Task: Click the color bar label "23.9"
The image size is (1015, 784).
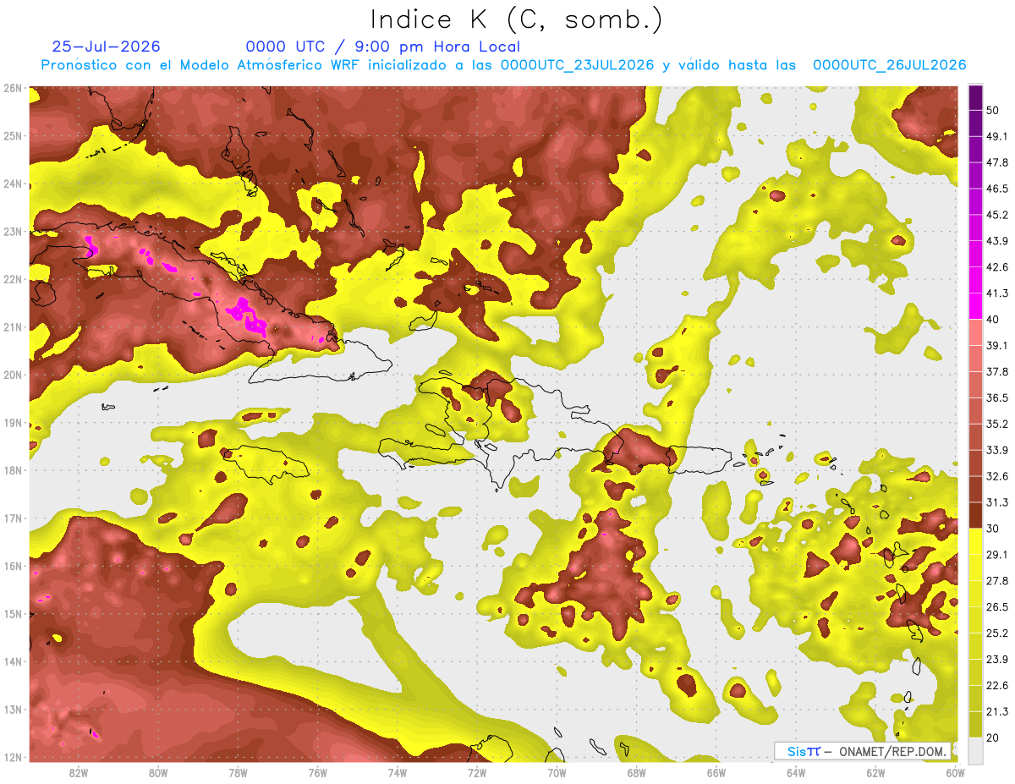Action: tap(997, 659)
